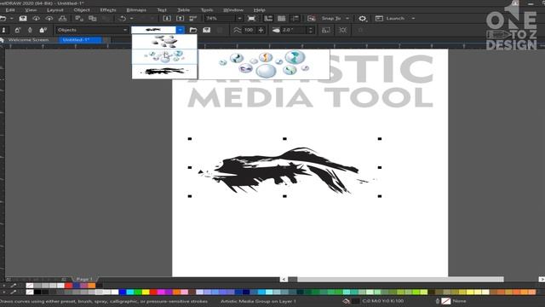Image resolution: width=545 pixels, height=307 pixels.
Task: Switch to the Welcome Screen tab
Action: (28, 40)
